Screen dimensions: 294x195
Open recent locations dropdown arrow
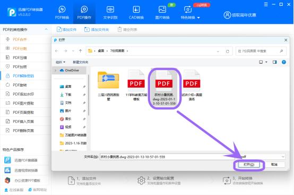(73, 51)
